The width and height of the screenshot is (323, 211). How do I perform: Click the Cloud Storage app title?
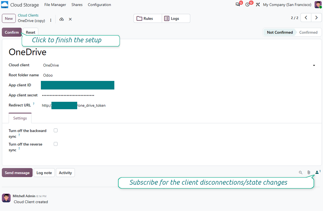[25, 5]
